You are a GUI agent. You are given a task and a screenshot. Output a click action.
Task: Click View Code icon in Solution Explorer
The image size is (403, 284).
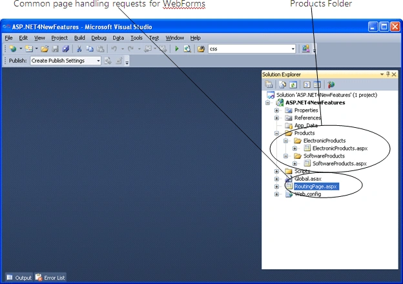coord(307,85)
